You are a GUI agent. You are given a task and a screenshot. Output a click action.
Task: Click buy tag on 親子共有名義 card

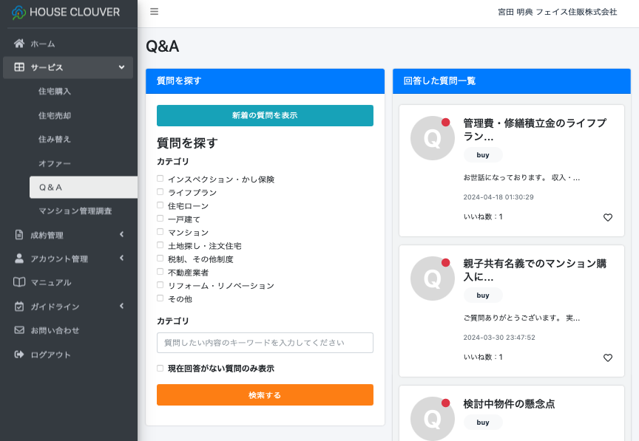[x=483, y=295]
